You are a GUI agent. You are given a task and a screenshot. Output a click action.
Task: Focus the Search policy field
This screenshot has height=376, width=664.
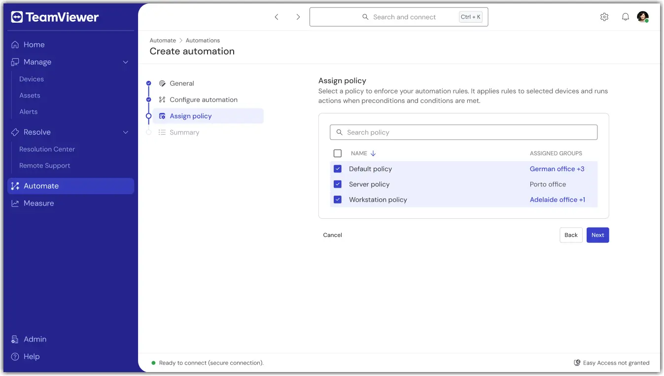click(463, 132)
